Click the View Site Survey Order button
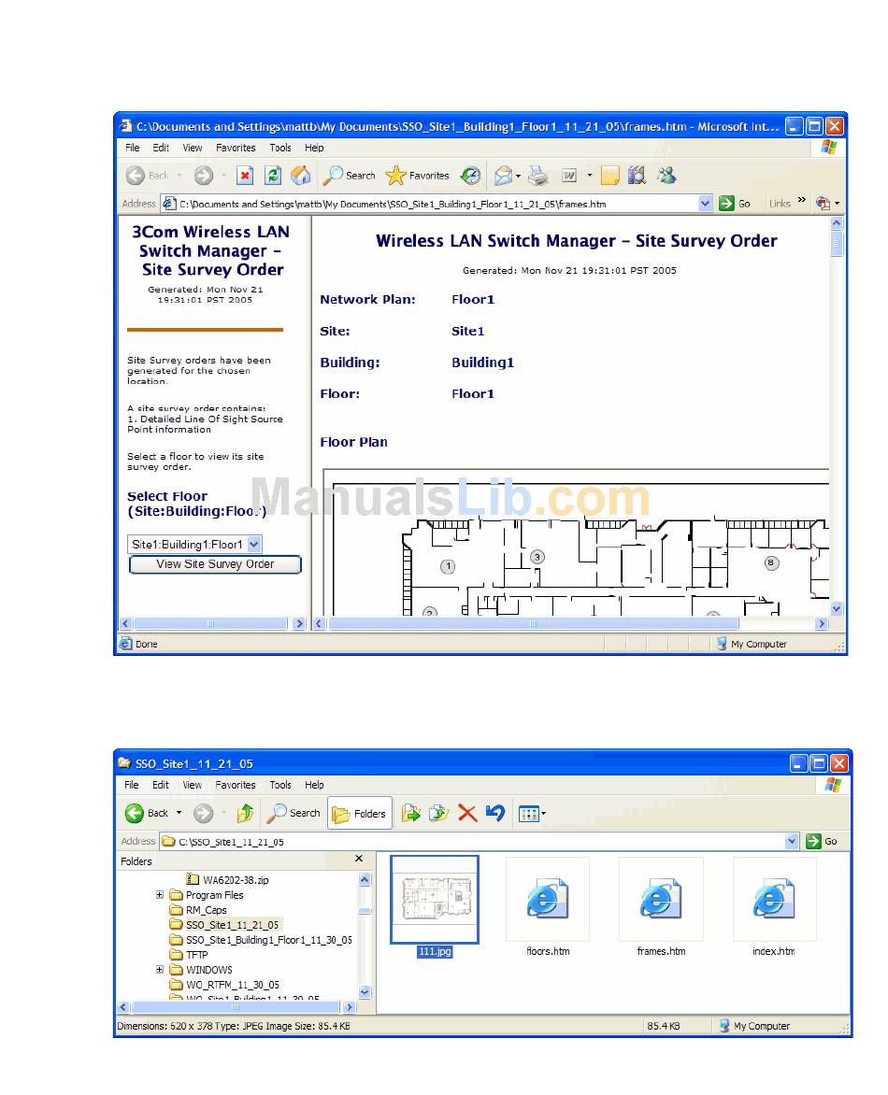888x1095 pixels. point(215,564)
